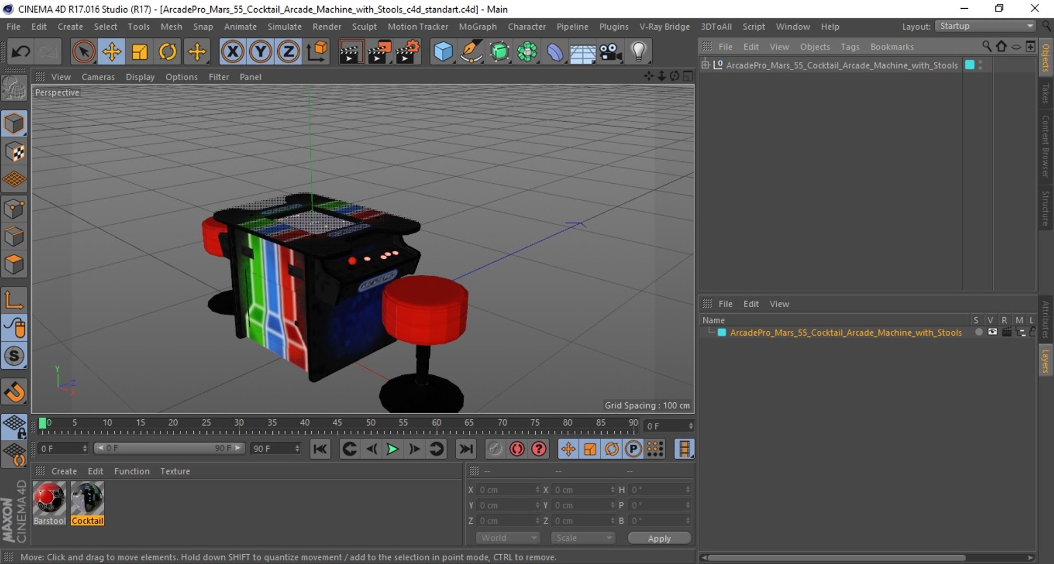The height and width of the screenshot is (564, 1054).
Task: Open viewport Cameras menu
Action: pyautogui.click(x=98, y=77)
